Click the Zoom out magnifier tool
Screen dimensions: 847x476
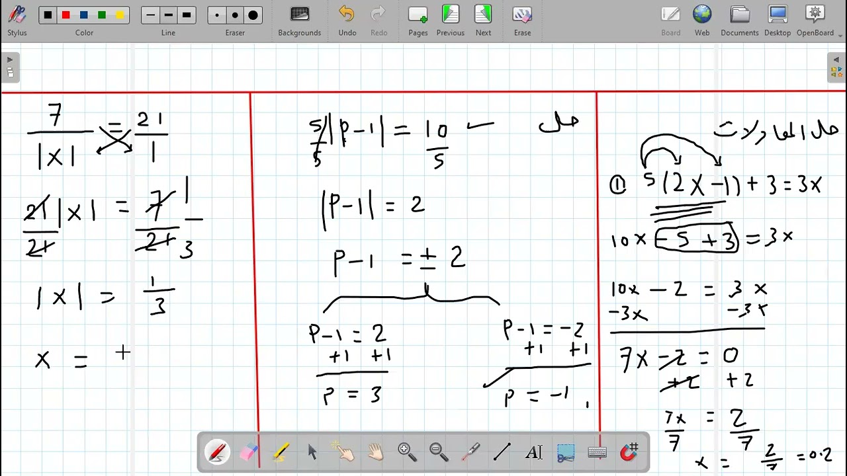(439, 452)
